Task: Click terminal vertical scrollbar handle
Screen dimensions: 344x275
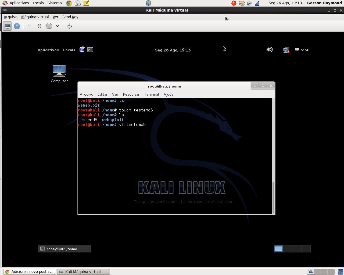Action: 274,198
